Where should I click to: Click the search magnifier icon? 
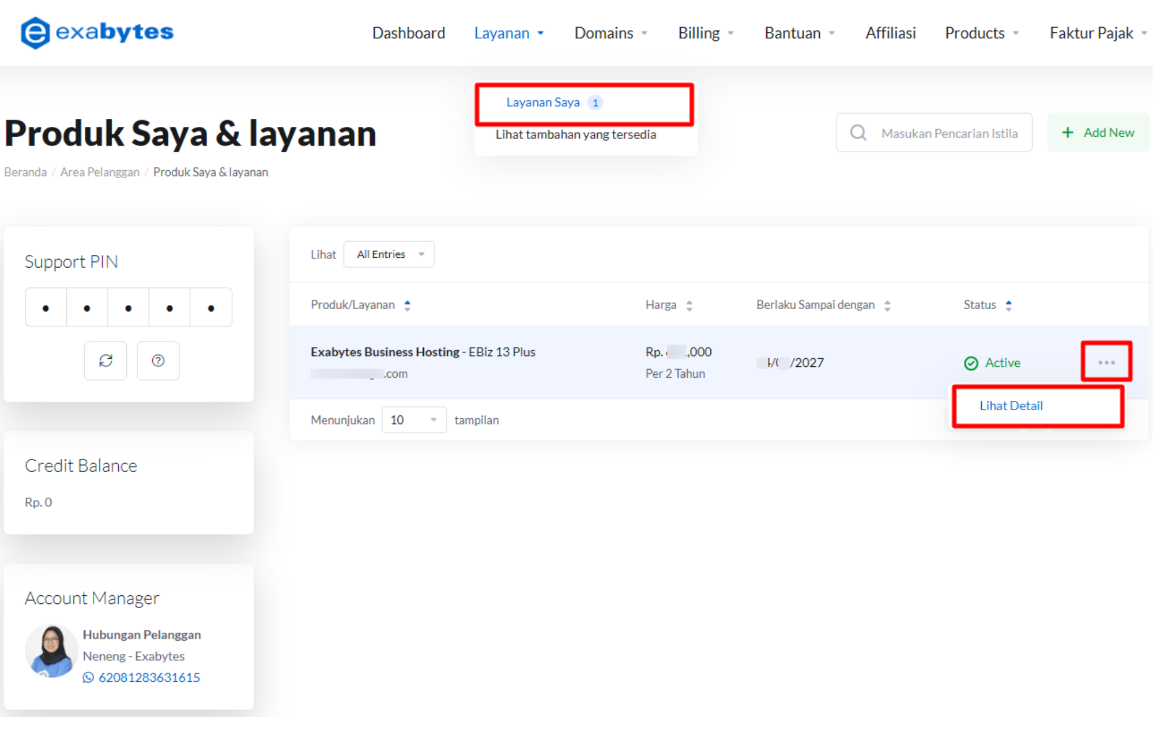(858, 133)
